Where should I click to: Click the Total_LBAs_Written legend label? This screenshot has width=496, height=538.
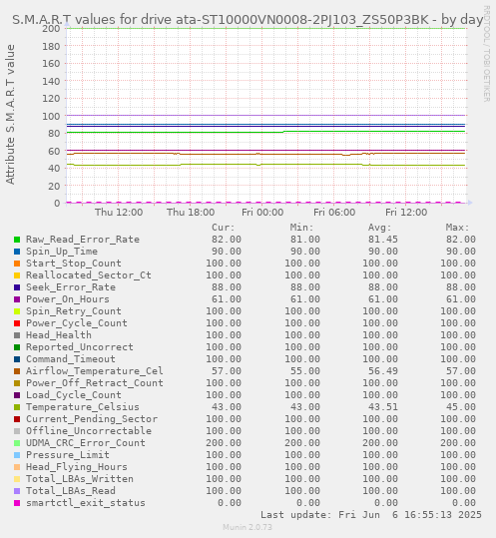80,479
